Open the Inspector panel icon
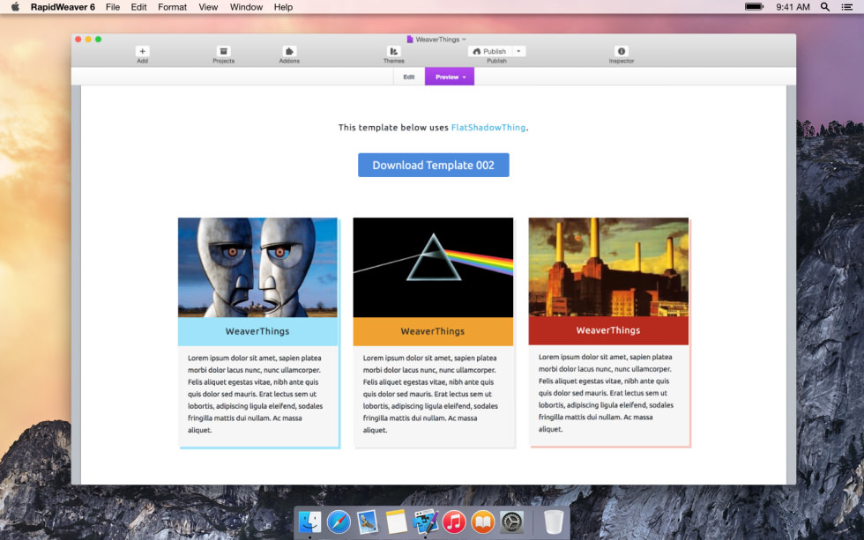Screen dimensions: 864x540 [x=621, y=51]
